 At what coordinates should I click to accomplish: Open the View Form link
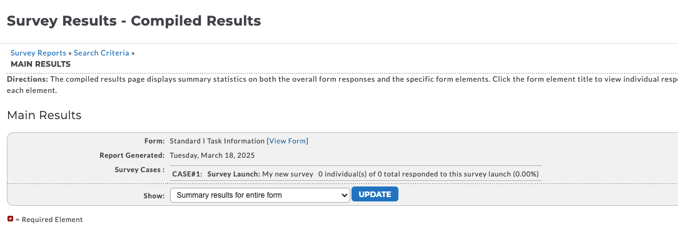pyautogui.click(x=288, y=141)
